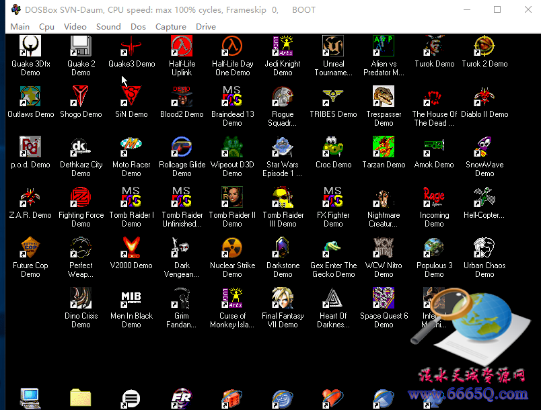
Task: Select the Tomb Raider I Demo icon
Action: (x=131, y=197)
